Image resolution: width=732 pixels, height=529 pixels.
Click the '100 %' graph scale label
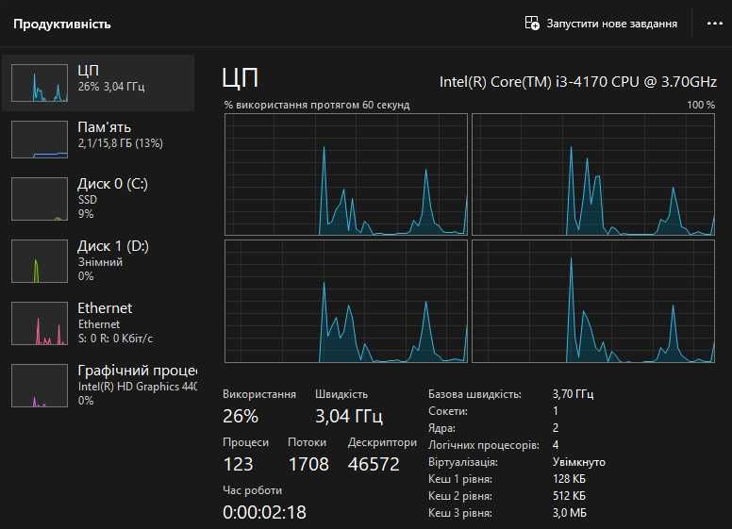pos(701,105)
